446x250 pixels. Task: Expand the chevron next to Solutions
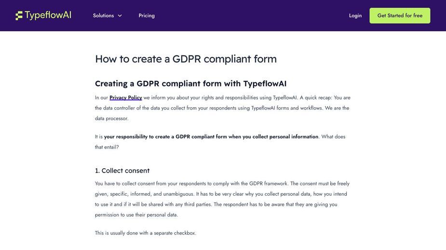120,15
